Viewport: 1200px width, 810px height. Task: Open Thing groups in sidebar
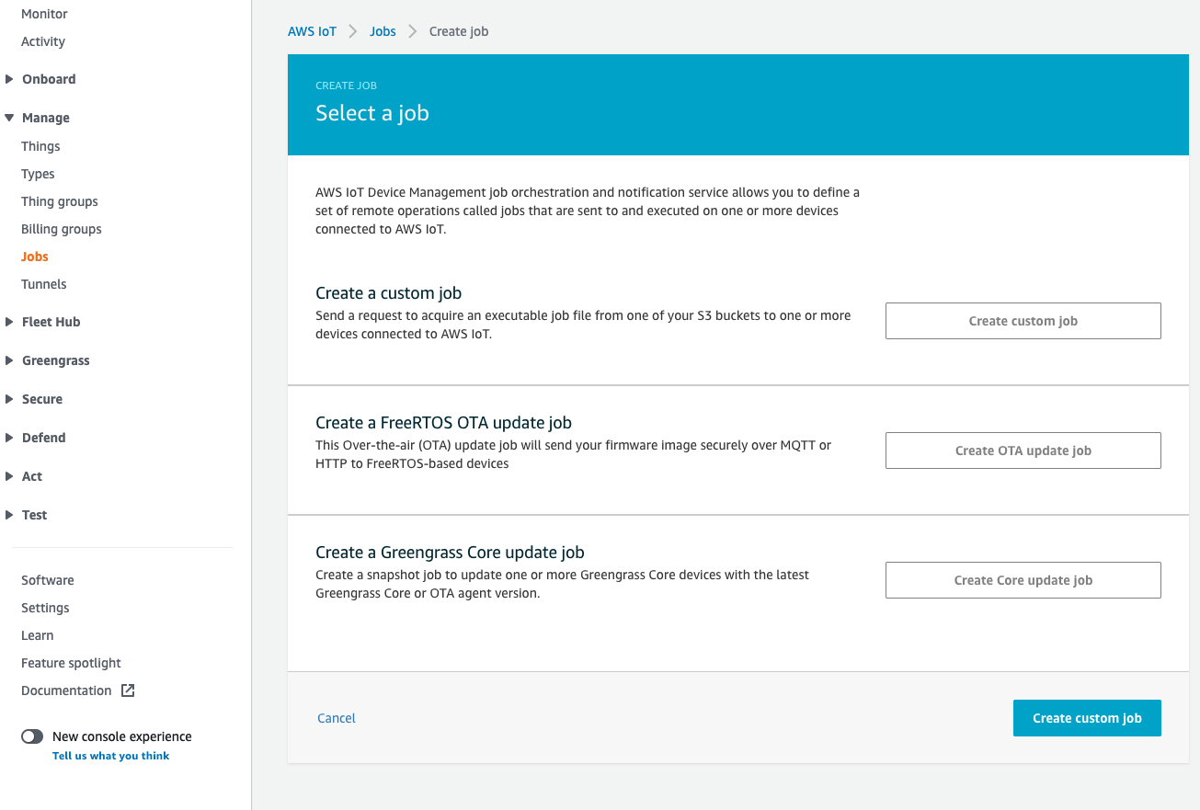[60, 201]
